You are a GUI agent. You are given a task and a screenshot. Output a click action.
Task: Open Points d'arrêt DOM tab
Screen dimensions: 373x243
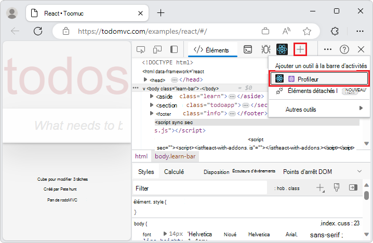[308, 172]
